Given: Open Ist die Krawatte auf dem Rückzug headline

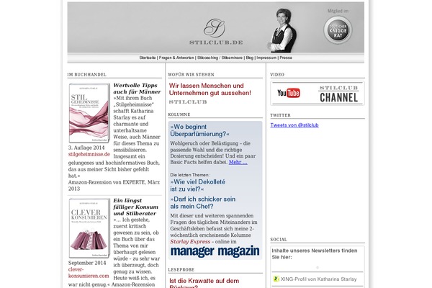Looking at the screenshot, I should pyautogui.click(x=204, y=283).
